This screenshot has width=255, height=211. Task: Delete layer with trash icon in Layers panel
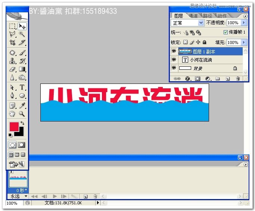[x=238, y=79]
